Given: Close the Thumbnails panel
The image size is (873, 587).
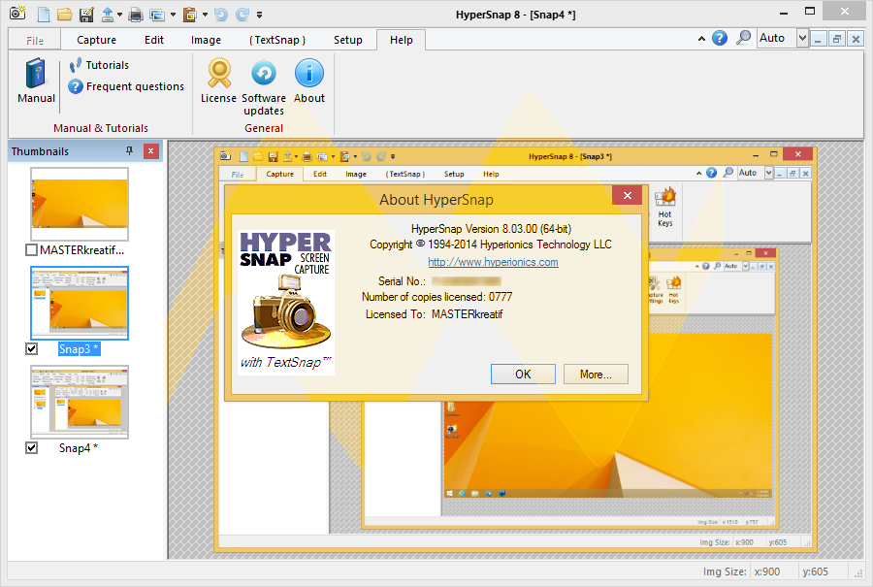Looking at the screenshot, I should click(151, 151).
